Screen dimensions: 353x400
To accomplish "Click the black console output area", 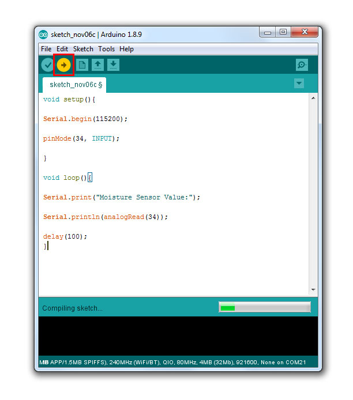I will [178, 336].
